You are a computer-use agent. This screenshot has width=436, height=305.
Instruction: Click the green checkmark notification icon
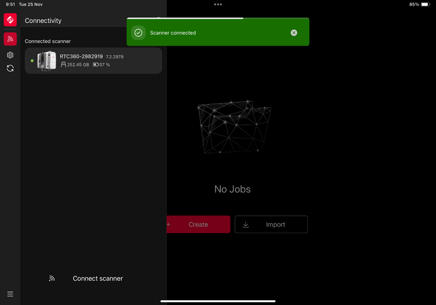pyautogui.click(x=138, y=33)
